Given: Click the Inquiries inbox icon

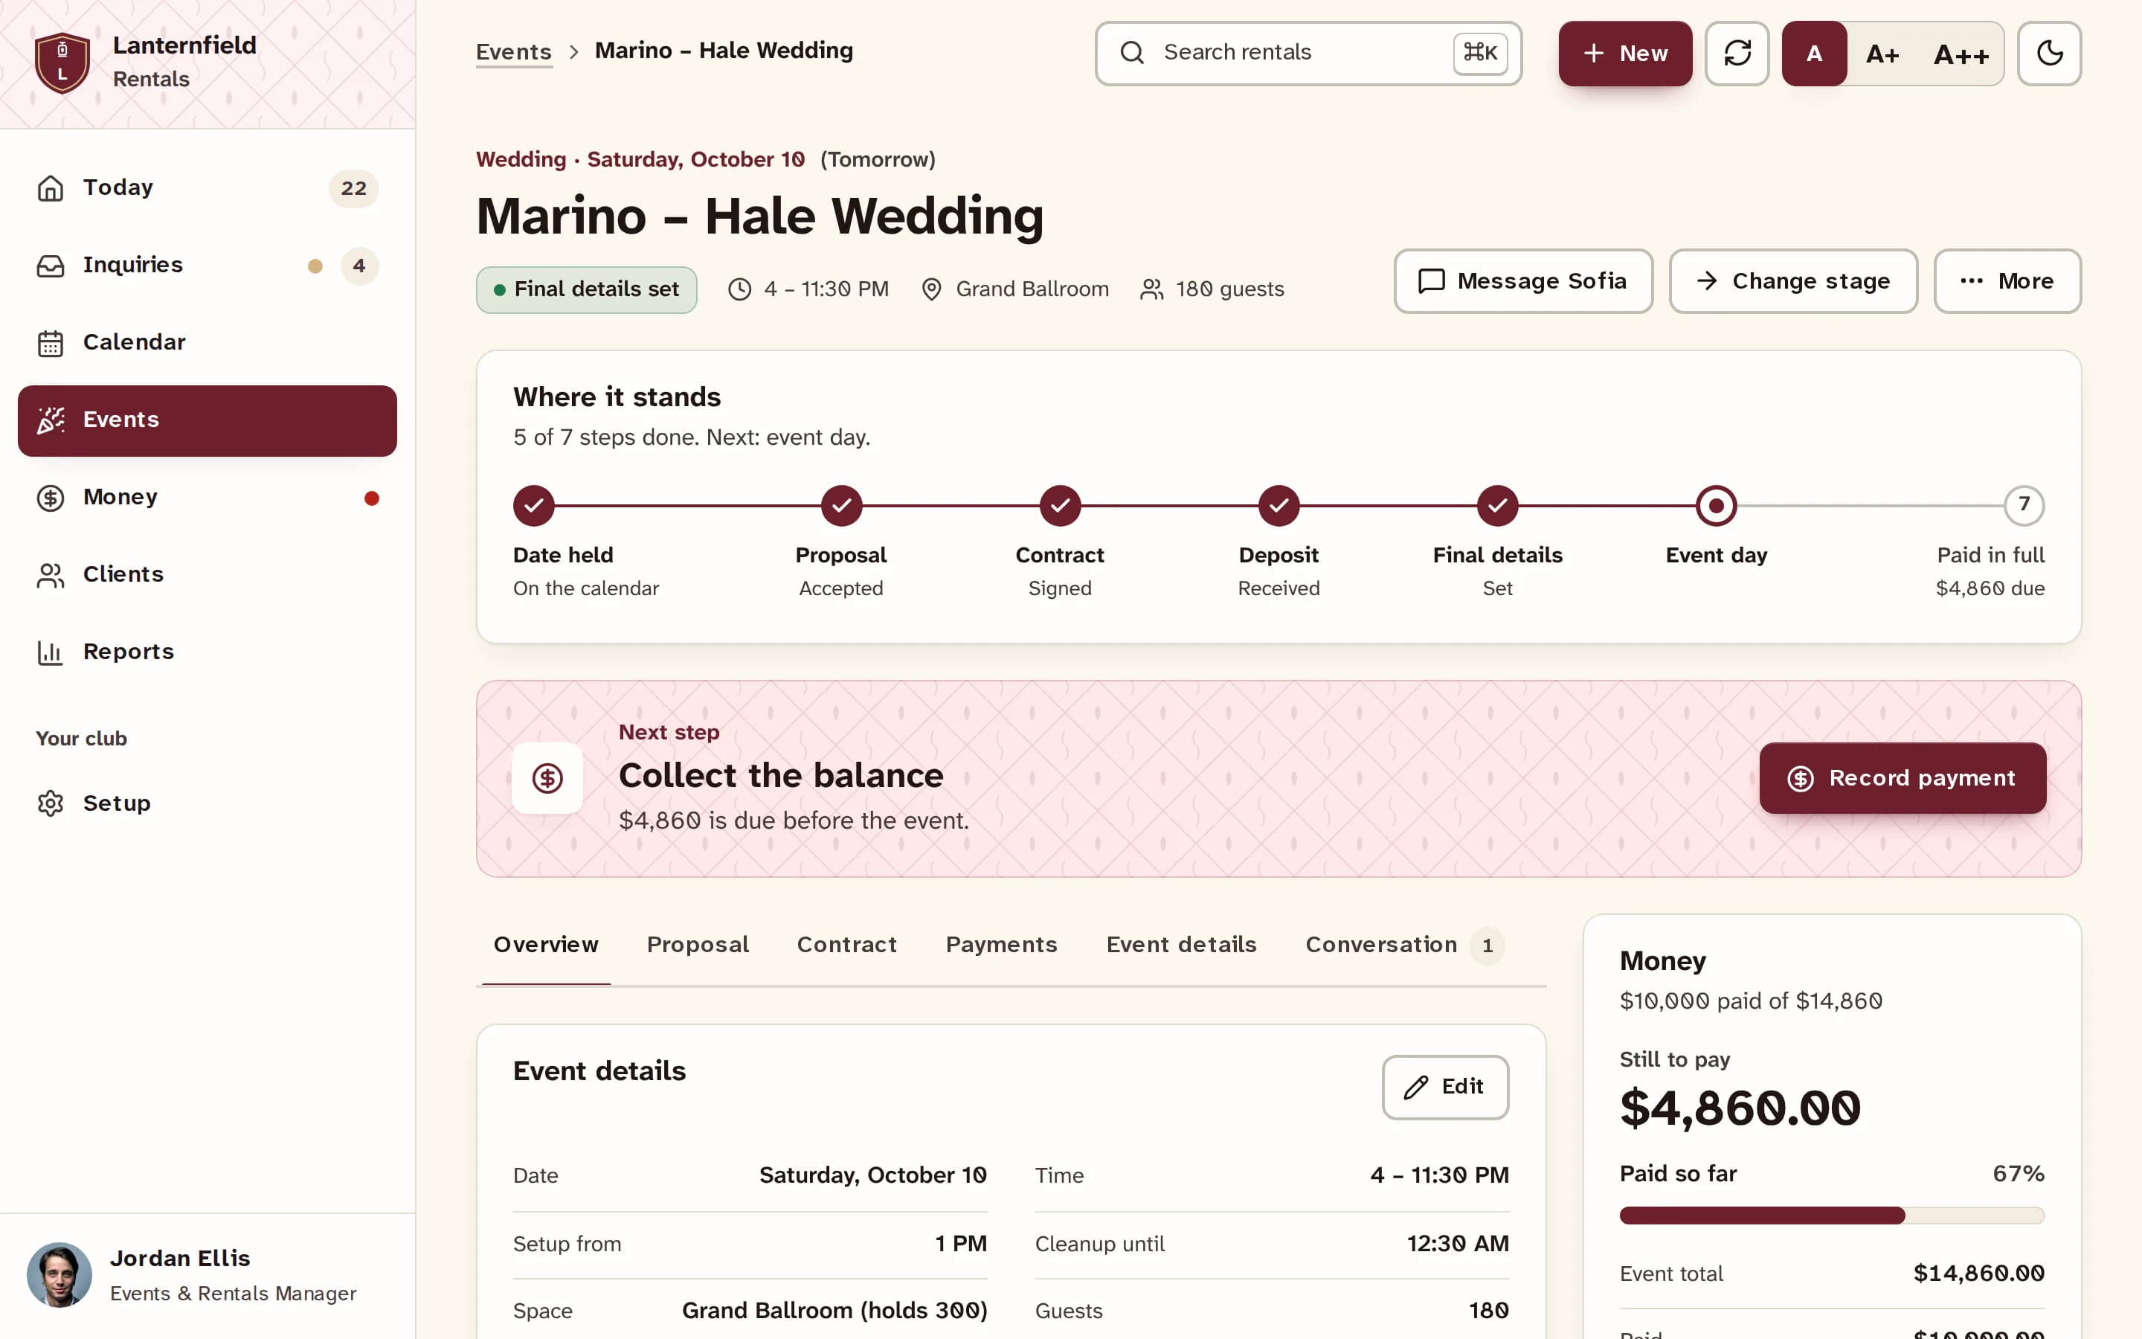Looking at the screenshot, I should [x=51, y=266].
